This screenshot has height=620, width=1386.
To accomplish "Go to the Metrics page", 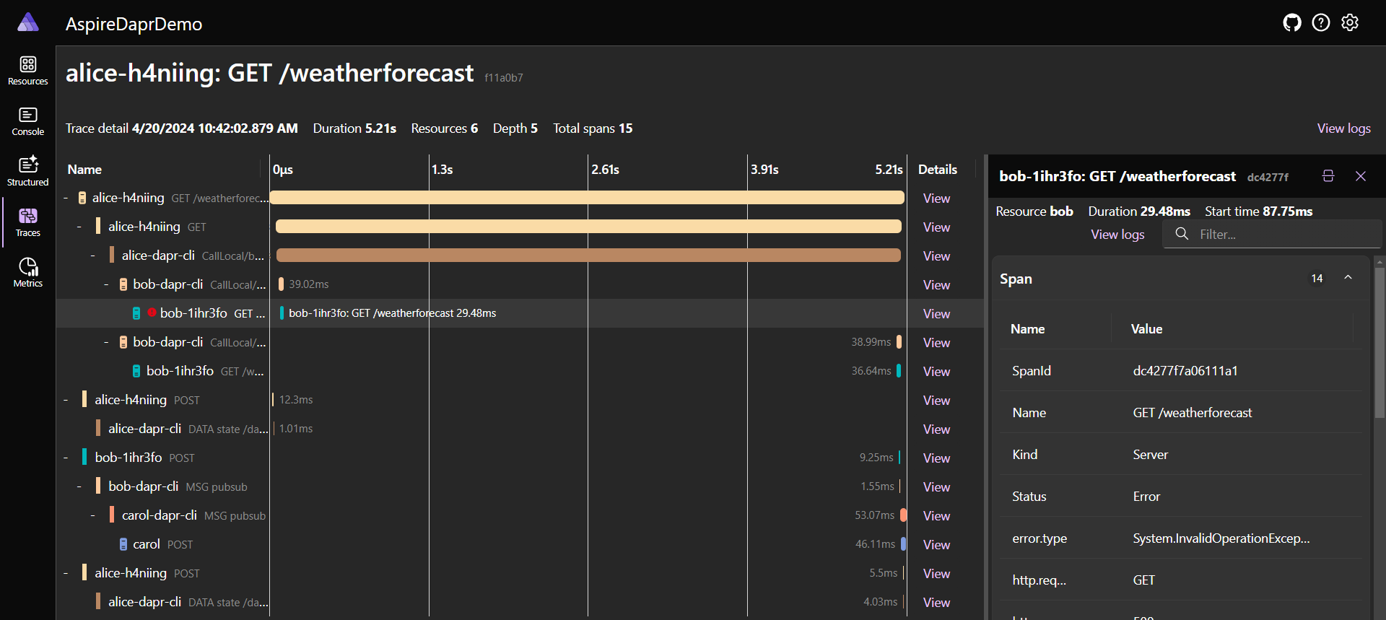I will click(28, 273).
